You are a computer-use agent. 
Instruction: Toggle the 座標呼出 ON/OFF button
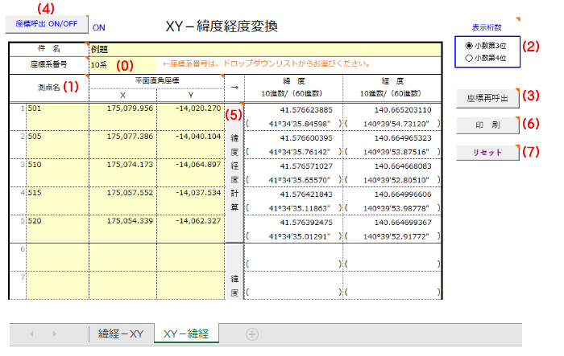pos(46,23)
